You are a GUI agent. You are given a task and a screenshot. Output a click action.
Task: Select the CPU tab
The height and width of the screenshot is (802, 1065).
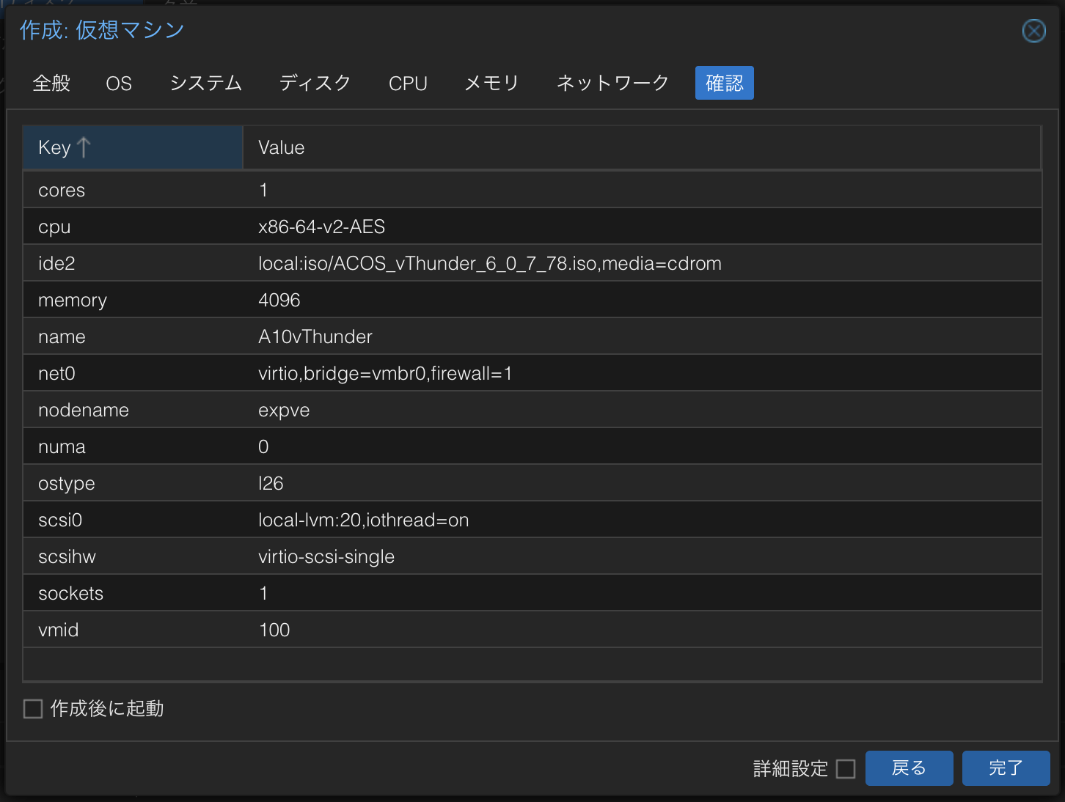pos(408,83)
